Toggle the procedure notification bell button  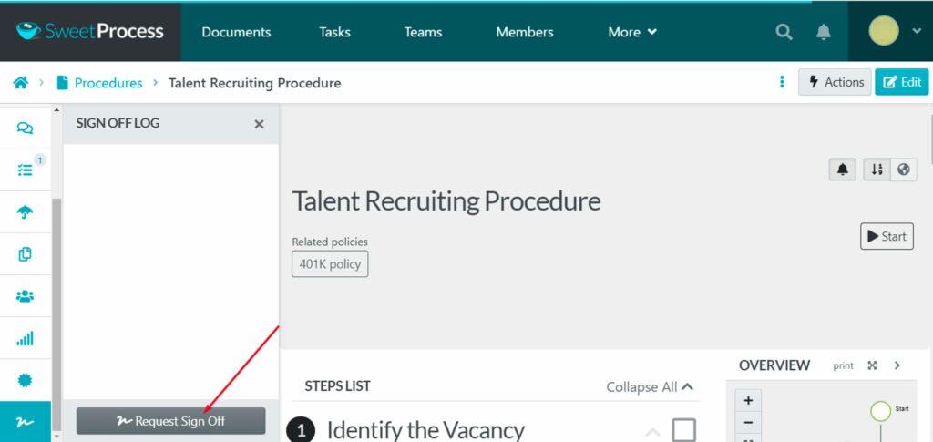click(842, 170)
